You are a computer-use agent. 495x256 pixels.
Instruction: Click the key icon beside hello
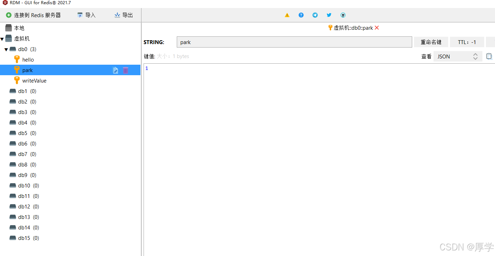tap(16, 59)
